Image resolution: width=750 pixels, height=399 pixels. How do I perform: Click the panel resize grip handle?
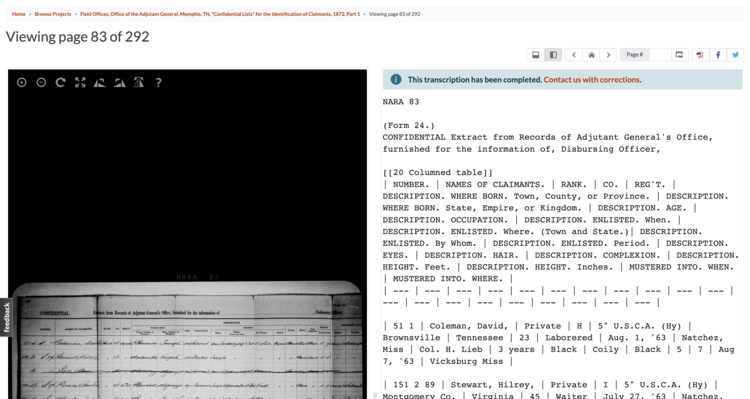374,395
